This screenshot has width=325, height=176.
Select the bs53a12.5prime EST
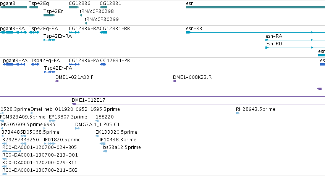tap(105, 151)
